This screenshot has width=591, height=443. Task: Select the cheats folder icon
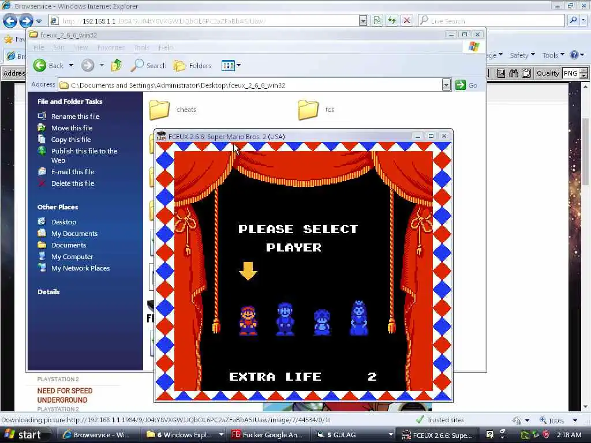click(x=159, y=109)
